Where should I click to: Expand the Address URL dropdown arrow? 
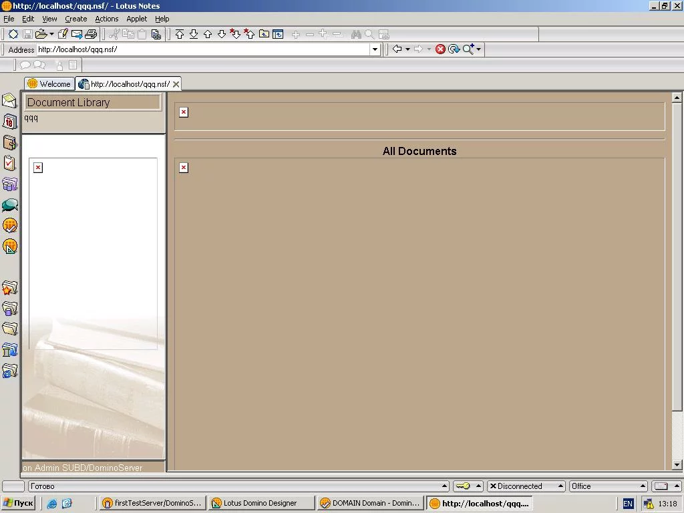point(375,49)
